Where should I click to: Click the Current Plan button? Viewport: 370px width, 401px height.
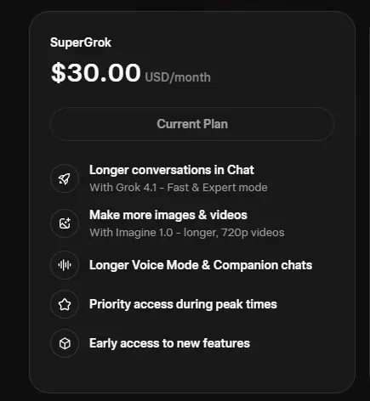point(192,124)
